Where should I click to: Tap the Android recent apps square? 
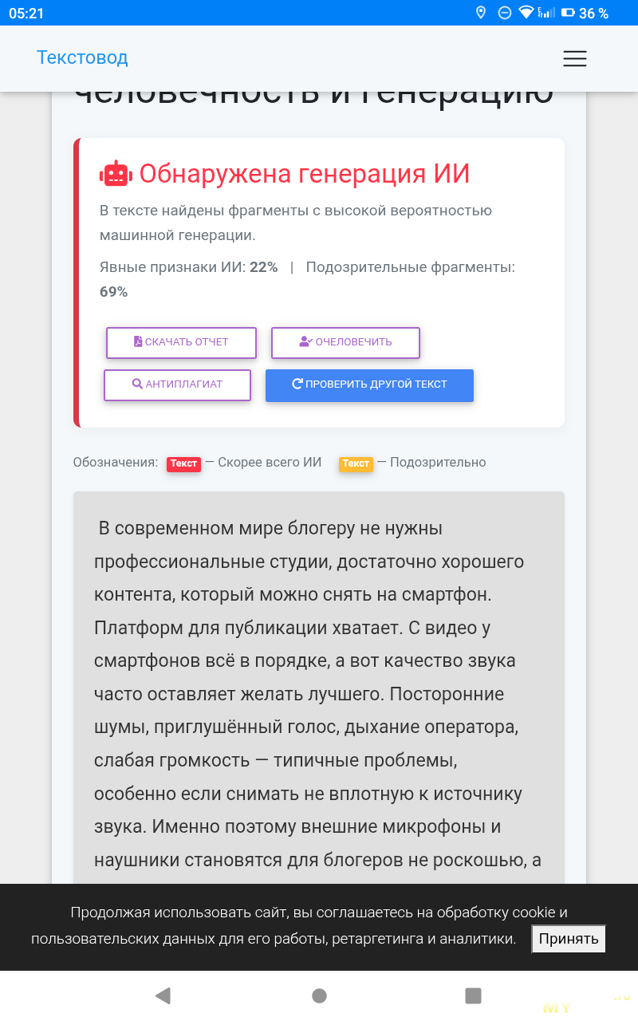tap(473, 995)
